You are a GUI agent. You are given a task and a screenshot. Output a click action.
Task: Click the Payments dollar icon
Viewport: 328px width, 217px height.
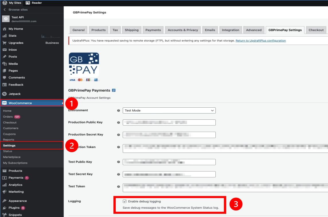click(x=4, y=178)
